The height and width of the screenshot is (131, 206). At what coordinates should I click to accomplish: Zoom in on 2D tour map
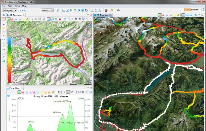pos(76,19)
